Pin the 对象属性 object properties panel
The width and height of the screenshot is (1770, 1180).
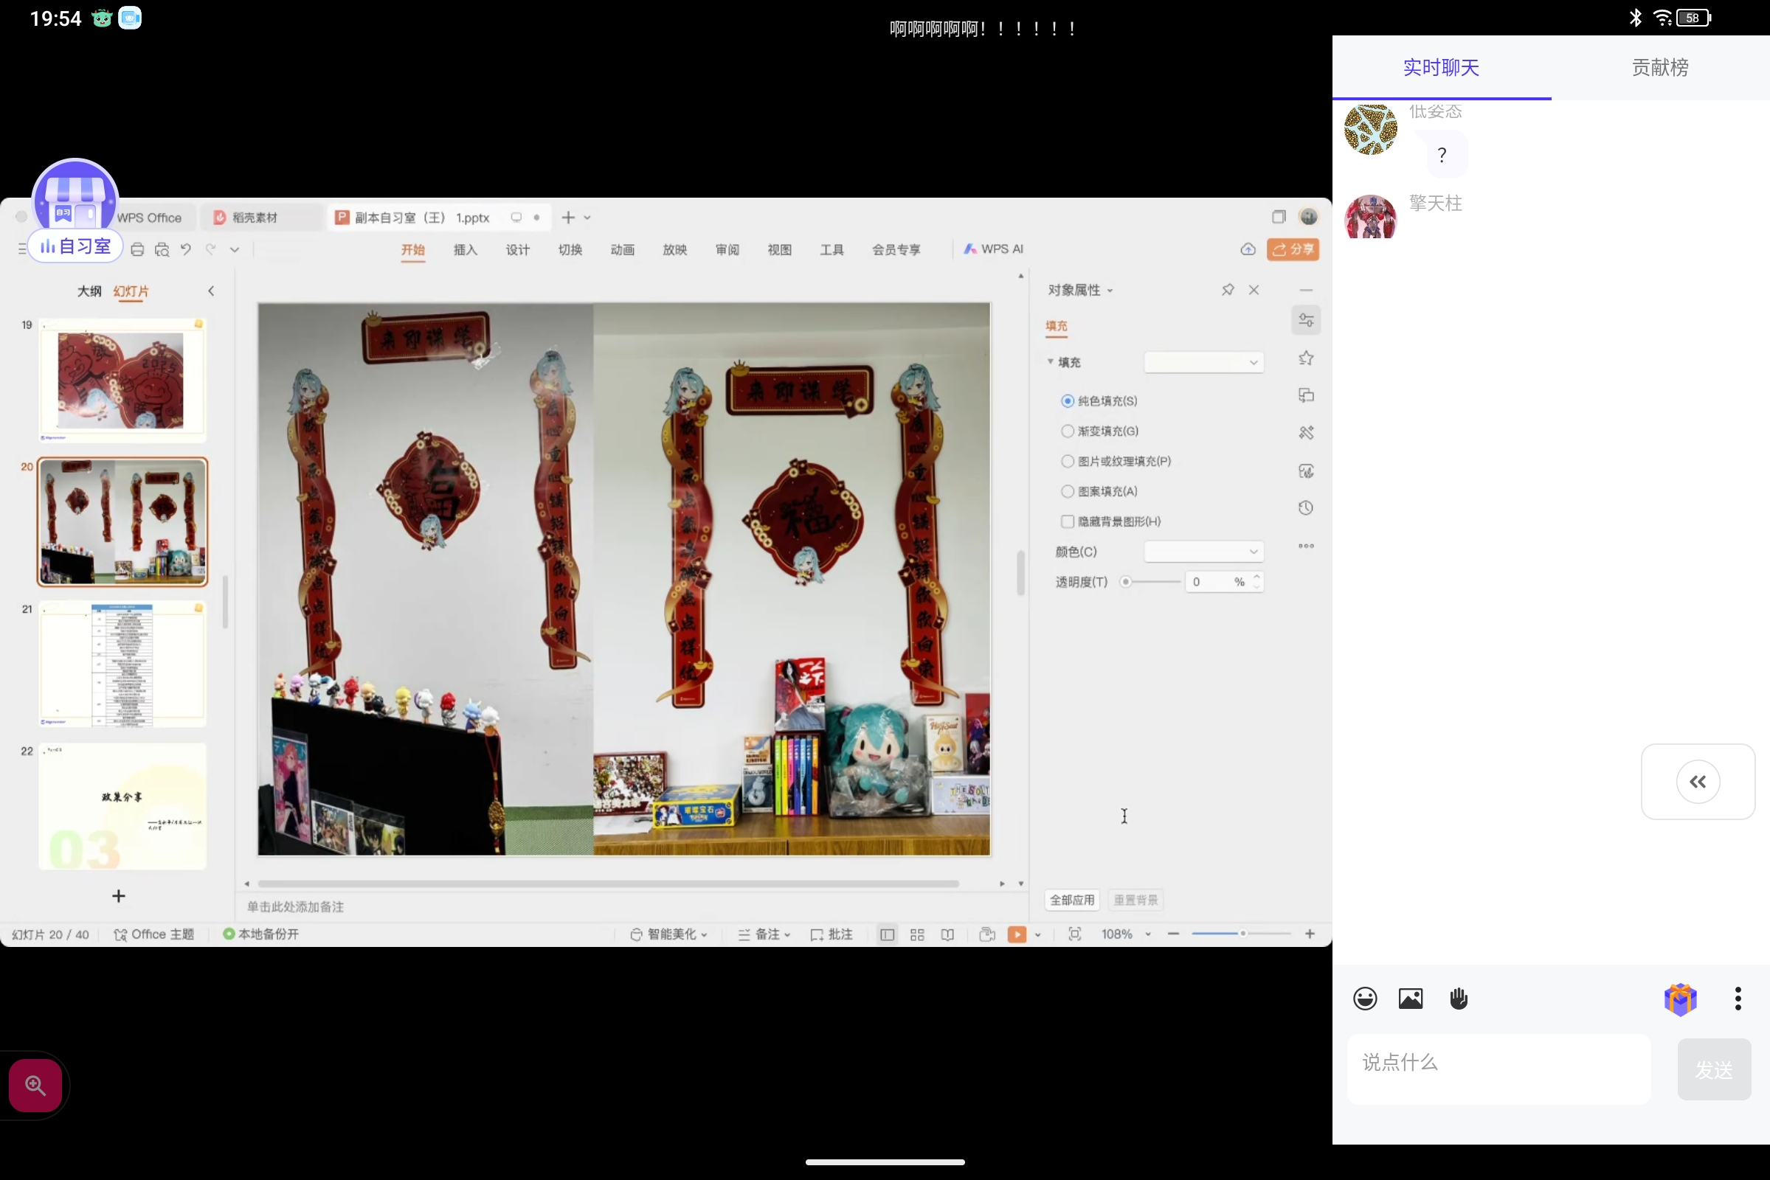click(1227, 290)
